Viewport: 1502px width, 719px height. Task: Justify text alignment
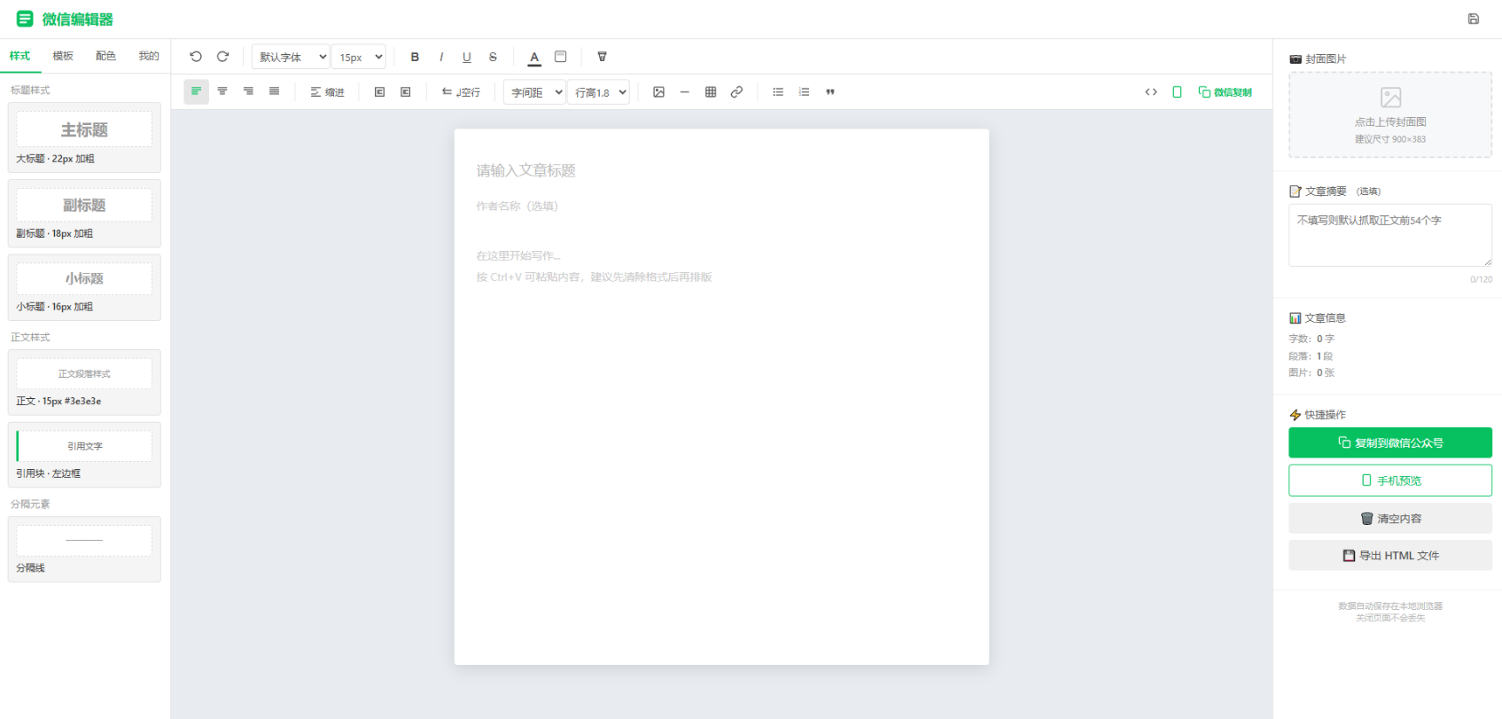point(274,92)
